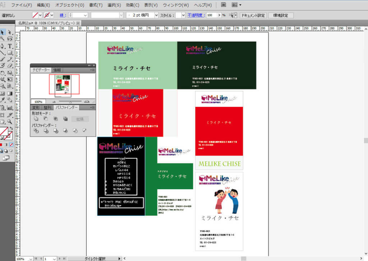This screenshot has width=368, height=261.
Task: Select the Hand tool
Action: 3,122
